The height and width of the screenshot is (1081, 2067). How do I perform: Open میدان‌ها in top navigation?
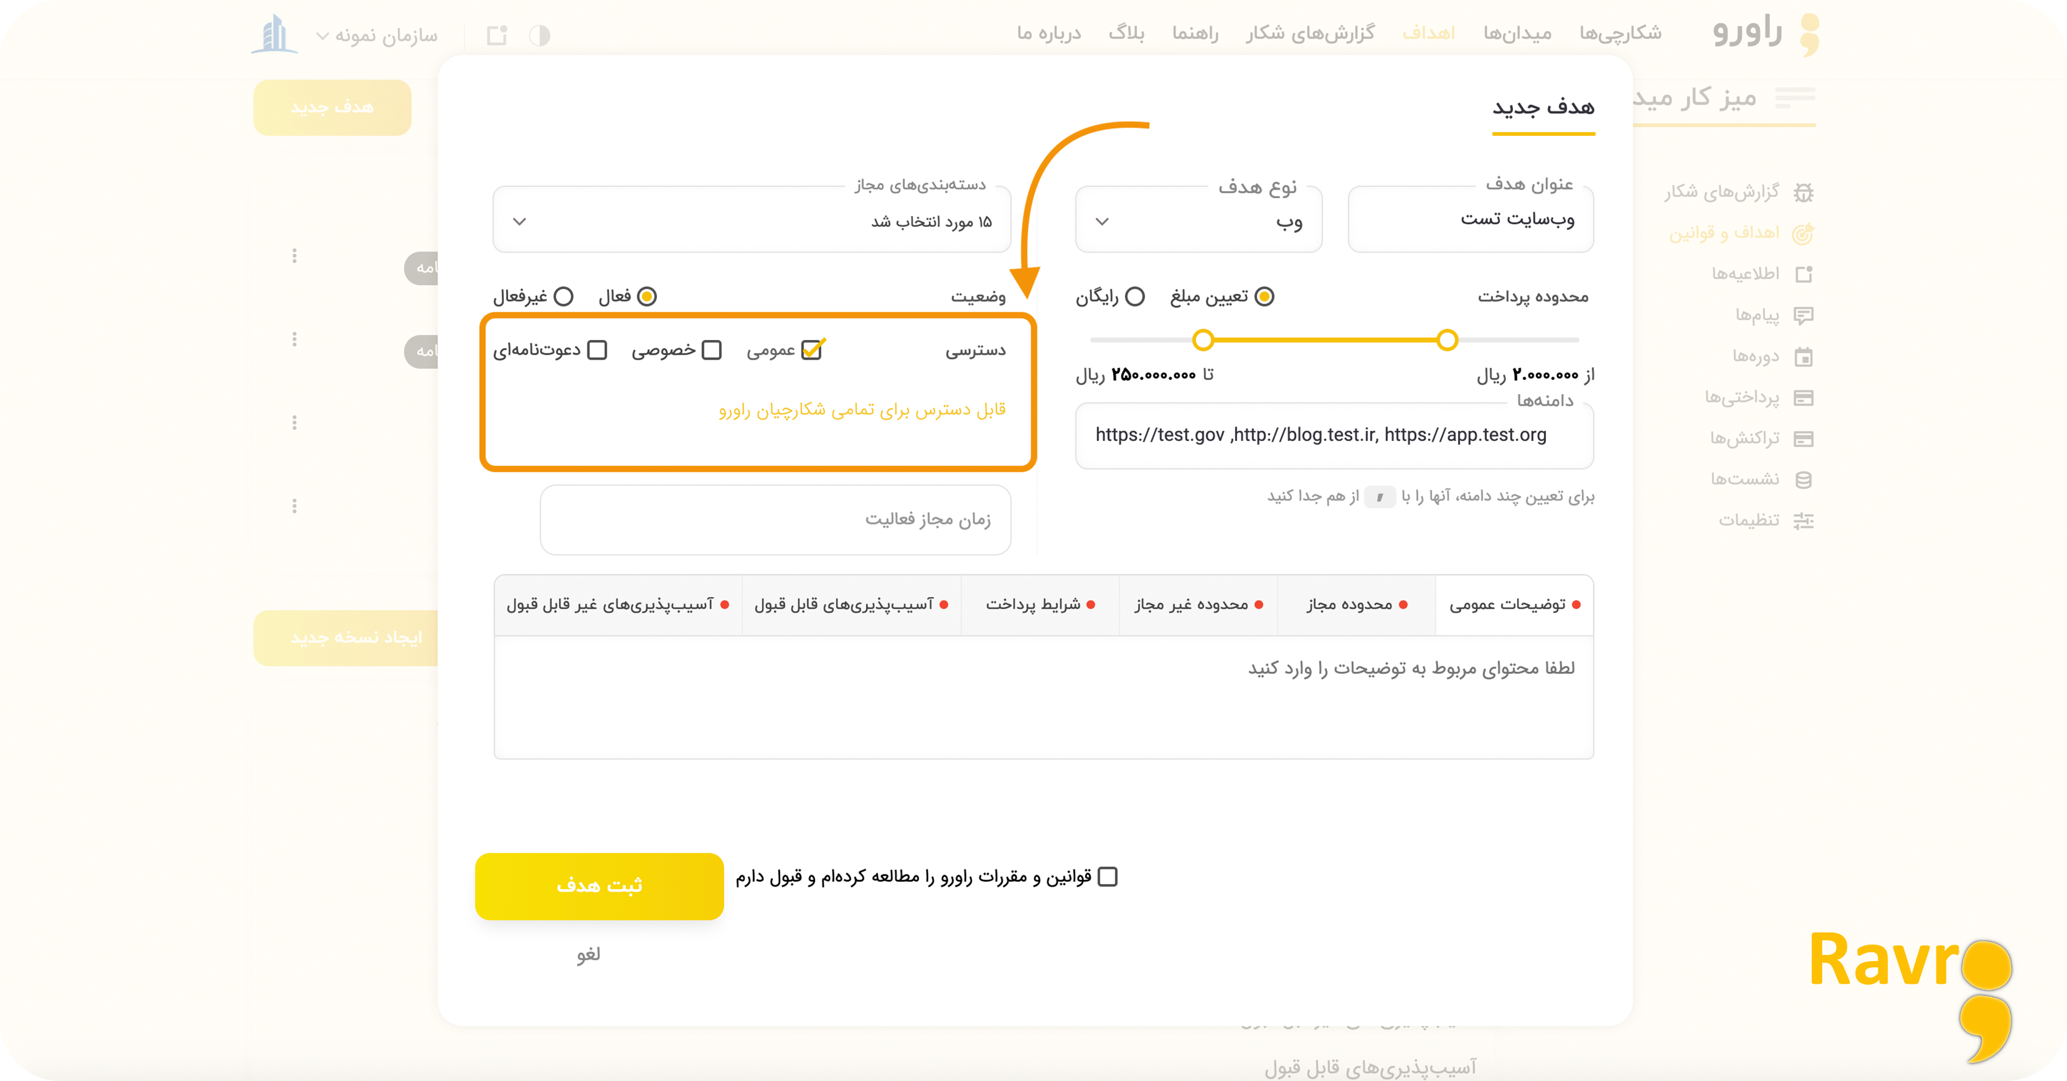point(1518,34)
